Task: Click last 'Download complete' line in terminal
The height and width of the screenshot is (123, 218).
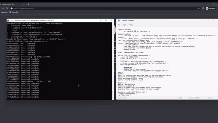Action: click(23, 97)
